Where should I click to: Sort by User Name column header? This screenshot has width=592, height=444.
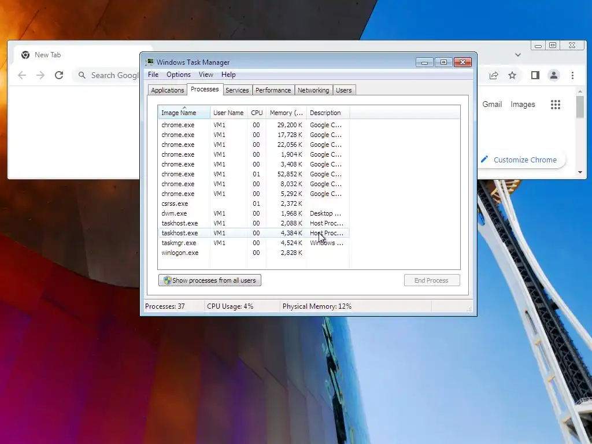[228, 113]
